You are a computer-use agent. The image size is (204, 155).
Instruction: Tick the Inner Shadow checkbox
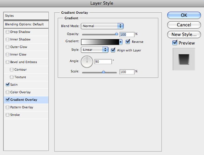pyautogui.click(x=8, y=39)
